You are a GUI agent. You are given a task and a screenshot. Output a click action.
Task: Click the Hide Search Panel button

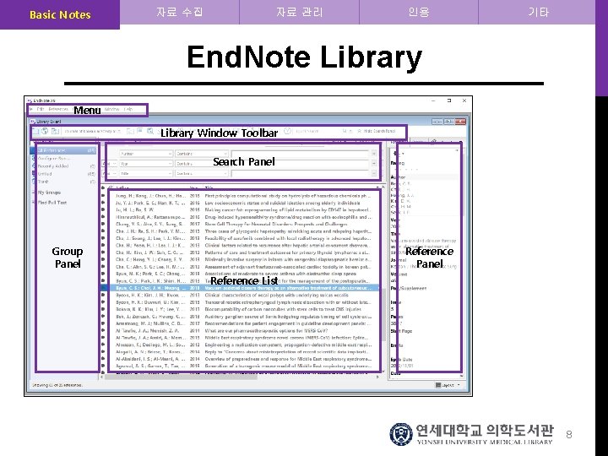coord(376,132)
